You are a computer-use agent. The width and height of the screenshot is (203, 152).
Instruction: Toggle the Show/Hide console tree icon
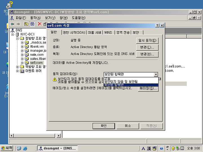[x=32, y=24]
